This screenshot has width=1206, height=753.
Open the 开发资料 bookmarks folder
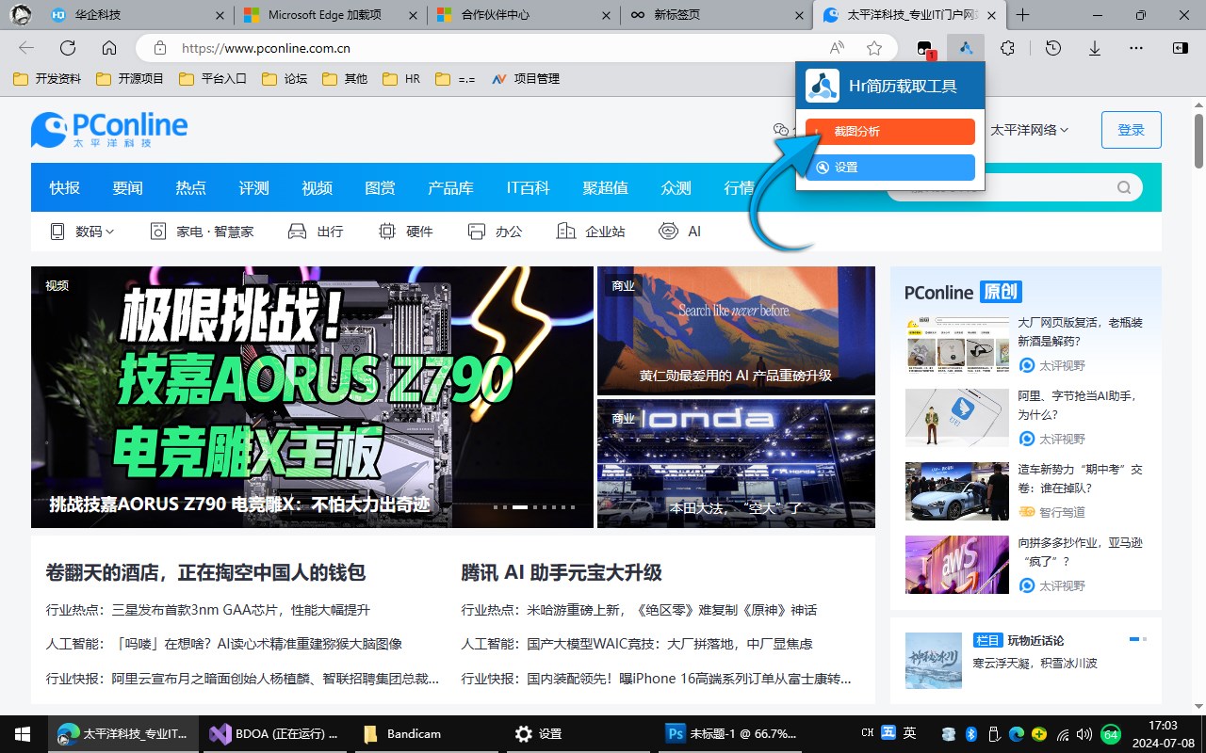(x=47, y=79)
